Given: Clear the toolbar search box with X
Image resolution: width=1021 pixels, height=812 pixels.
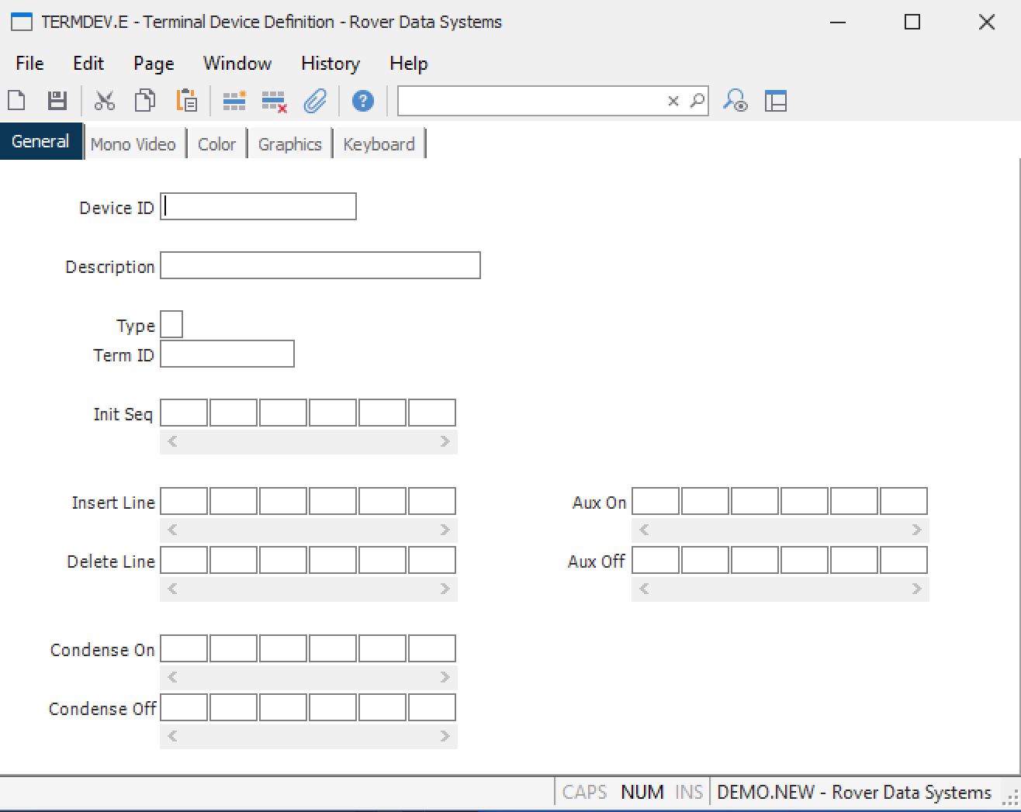Looking at the screenshot, I should [673, 101].
